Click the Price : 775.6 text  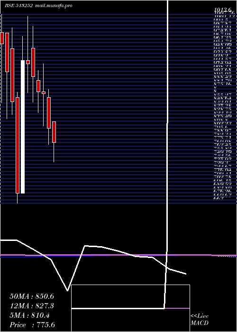coord(32,325)
